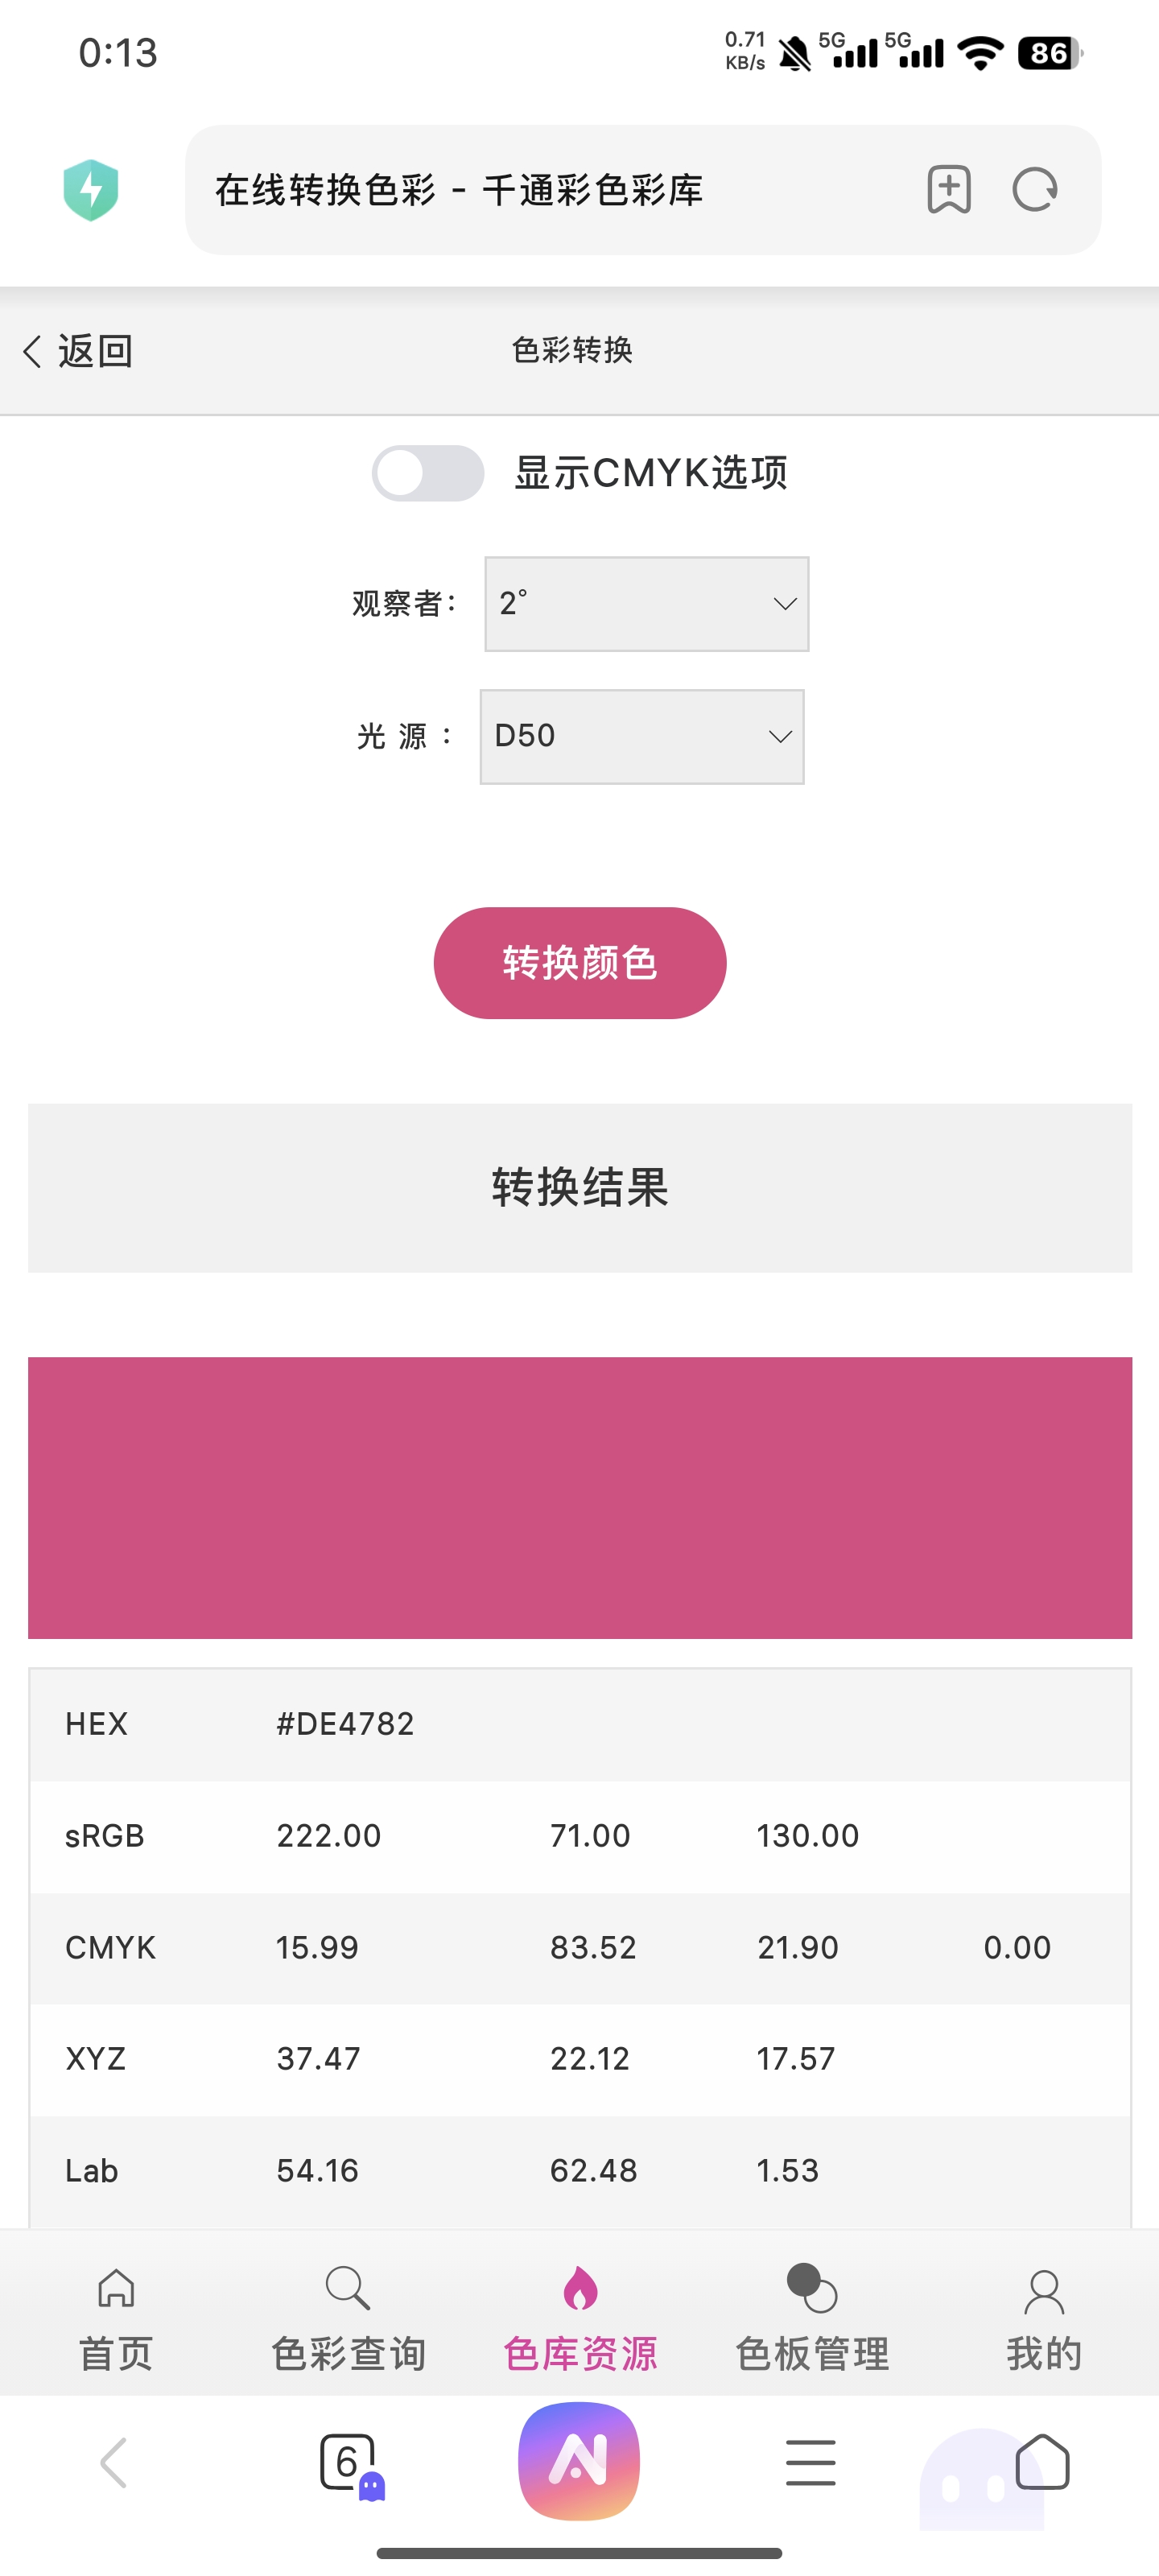Tap browser back arrow at bottom

pyautogui.click(x=114, y=2462)
